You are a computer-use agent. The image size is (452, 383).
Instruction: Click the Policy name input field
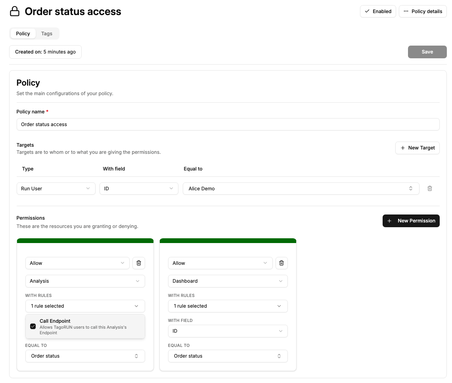(x=228, y=124)
